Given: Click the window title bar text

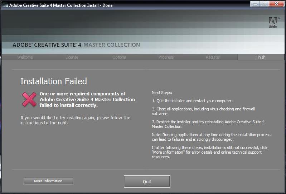Looking at the screenshot, I should tap(61, 5).
